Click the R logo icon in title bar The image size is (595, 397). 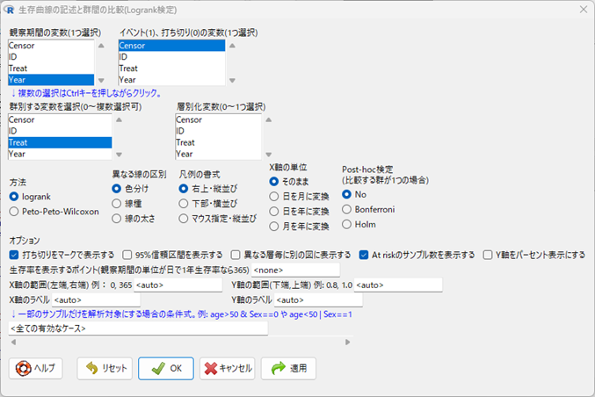pos(11,8)
